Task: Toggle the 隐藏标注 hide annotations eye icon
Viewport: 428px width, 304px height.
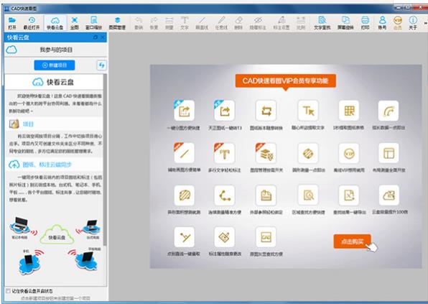Action: (258, 23)
